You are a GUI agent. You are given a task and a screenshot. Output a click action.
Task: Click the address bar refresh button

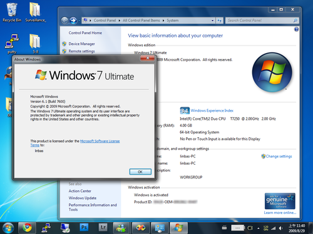[x=219, y=21]
